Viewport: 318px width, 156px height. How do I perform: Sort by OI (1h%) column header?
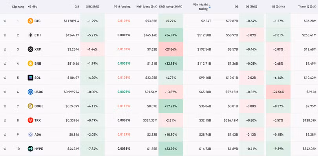pos(251,7)
